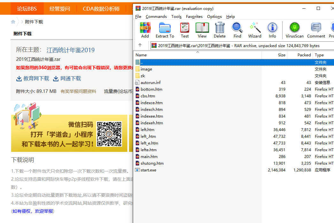This screenshot has width=334, height=223.
Task: Select the parent directory ".." row
Action: [x=234, y=62]
